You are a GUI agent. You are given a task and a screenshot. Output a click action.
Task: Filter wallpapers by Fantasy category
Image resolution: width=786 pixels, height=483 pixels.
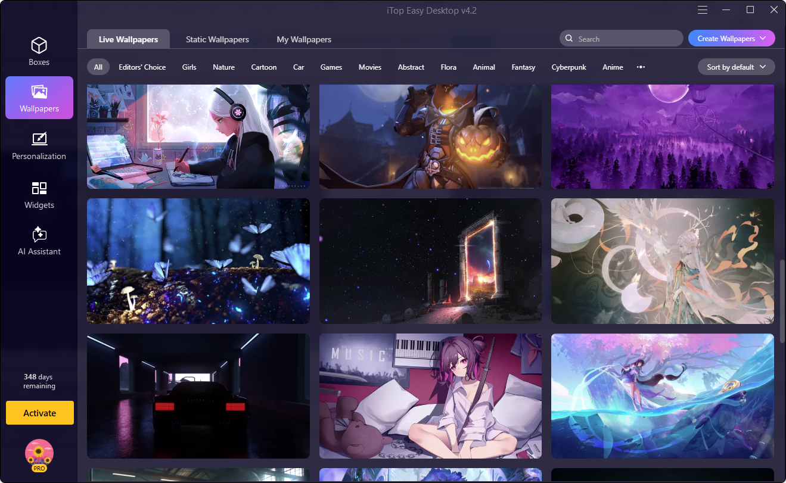click(523, 67)
